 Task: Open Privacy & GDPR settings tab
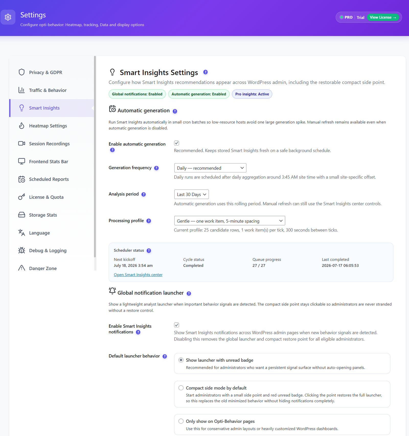52,72
